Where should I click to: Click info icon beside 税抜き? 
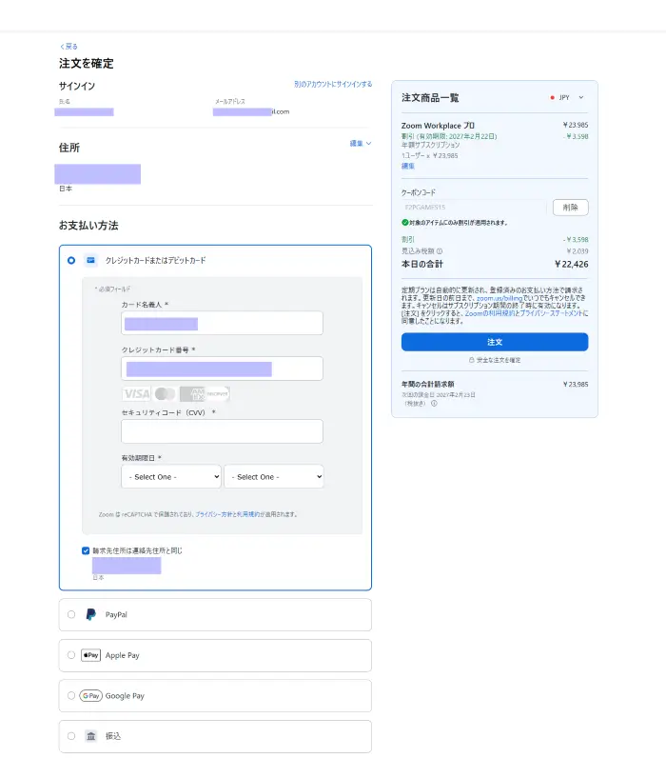[434, 404]
